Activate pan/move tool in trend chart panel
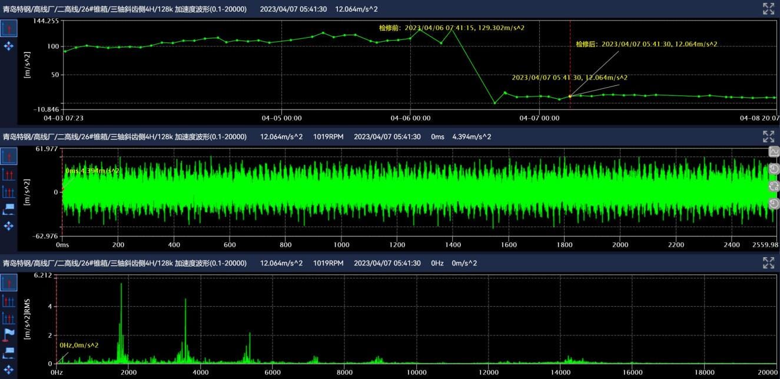 coord(8,46)
